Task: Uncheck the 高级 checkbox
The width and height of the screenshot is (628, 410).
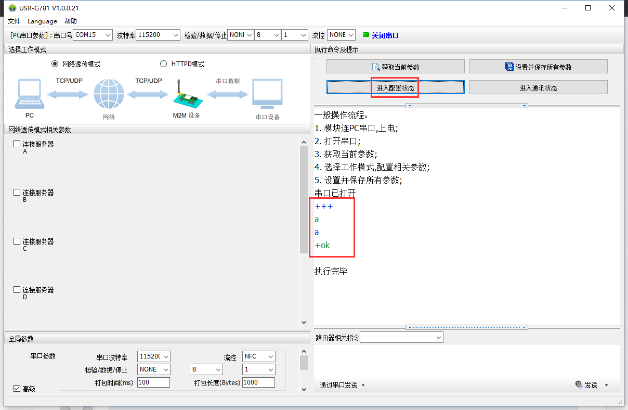Action: point(17,388)
